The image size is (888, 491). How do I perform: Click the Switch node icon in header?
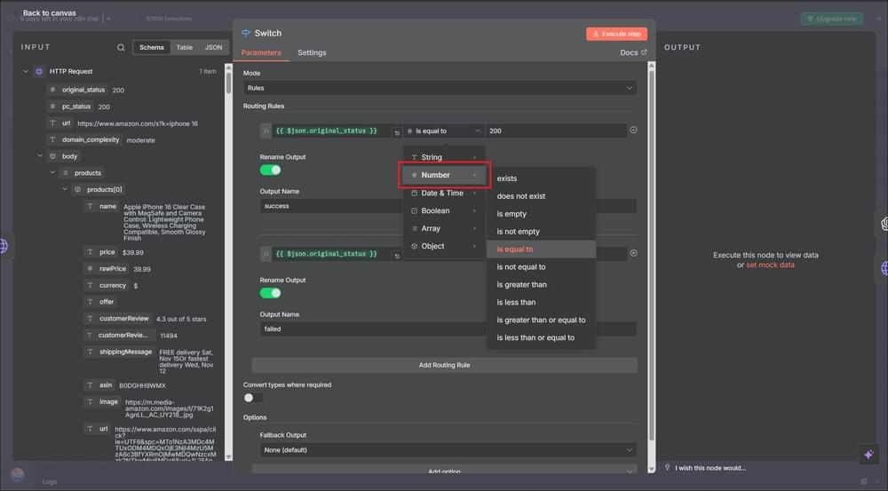(x=246, y=33)
